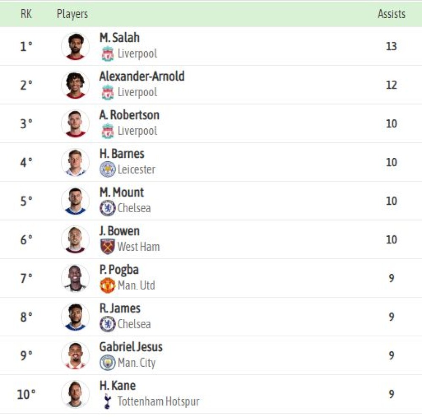
Task: Sort by the Assists column header
Action: (x=391, y=14)
